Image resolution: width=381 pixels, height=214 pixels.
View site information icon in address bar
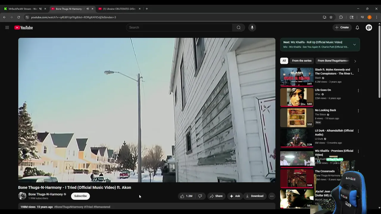(x=27, y=17)
